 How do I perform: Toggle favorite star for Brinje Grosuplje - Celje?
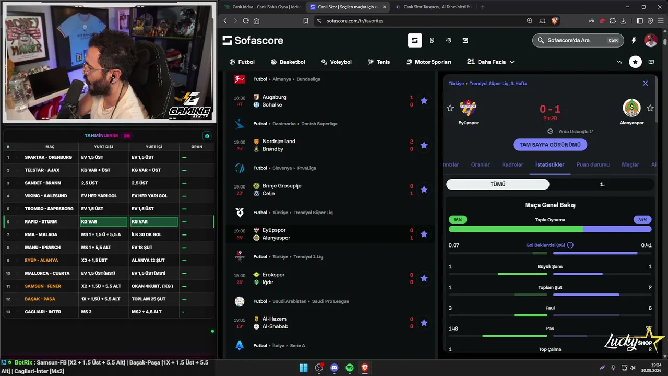click(424, 190)
